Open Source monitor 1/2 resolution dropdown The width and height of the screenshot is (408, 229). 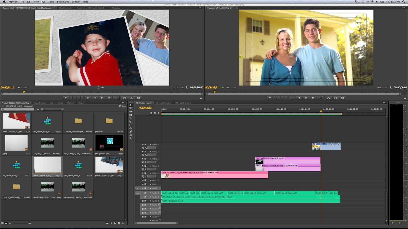tap(178, 88)
